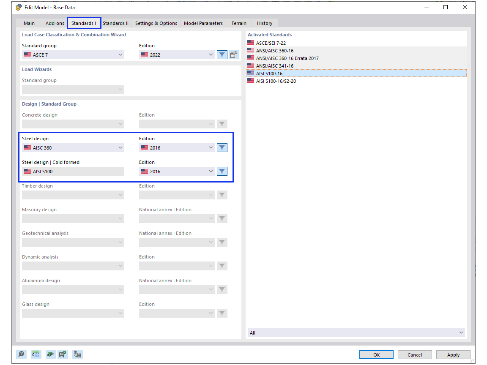Select ANSI/AISC 360-16 in Activated Standards
The width and height of the screenshot is (487, 365).
356,51
